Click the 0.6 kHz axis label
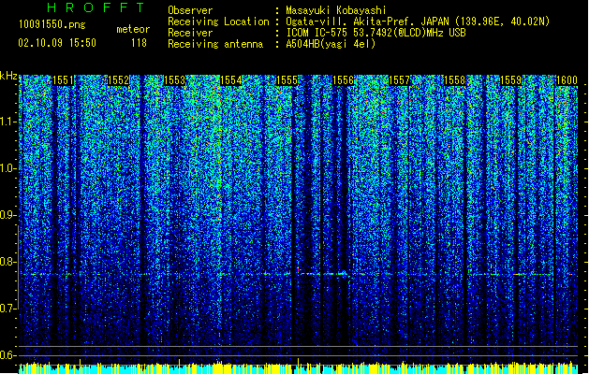Screen dimensions: 589x374 (8, 355)
